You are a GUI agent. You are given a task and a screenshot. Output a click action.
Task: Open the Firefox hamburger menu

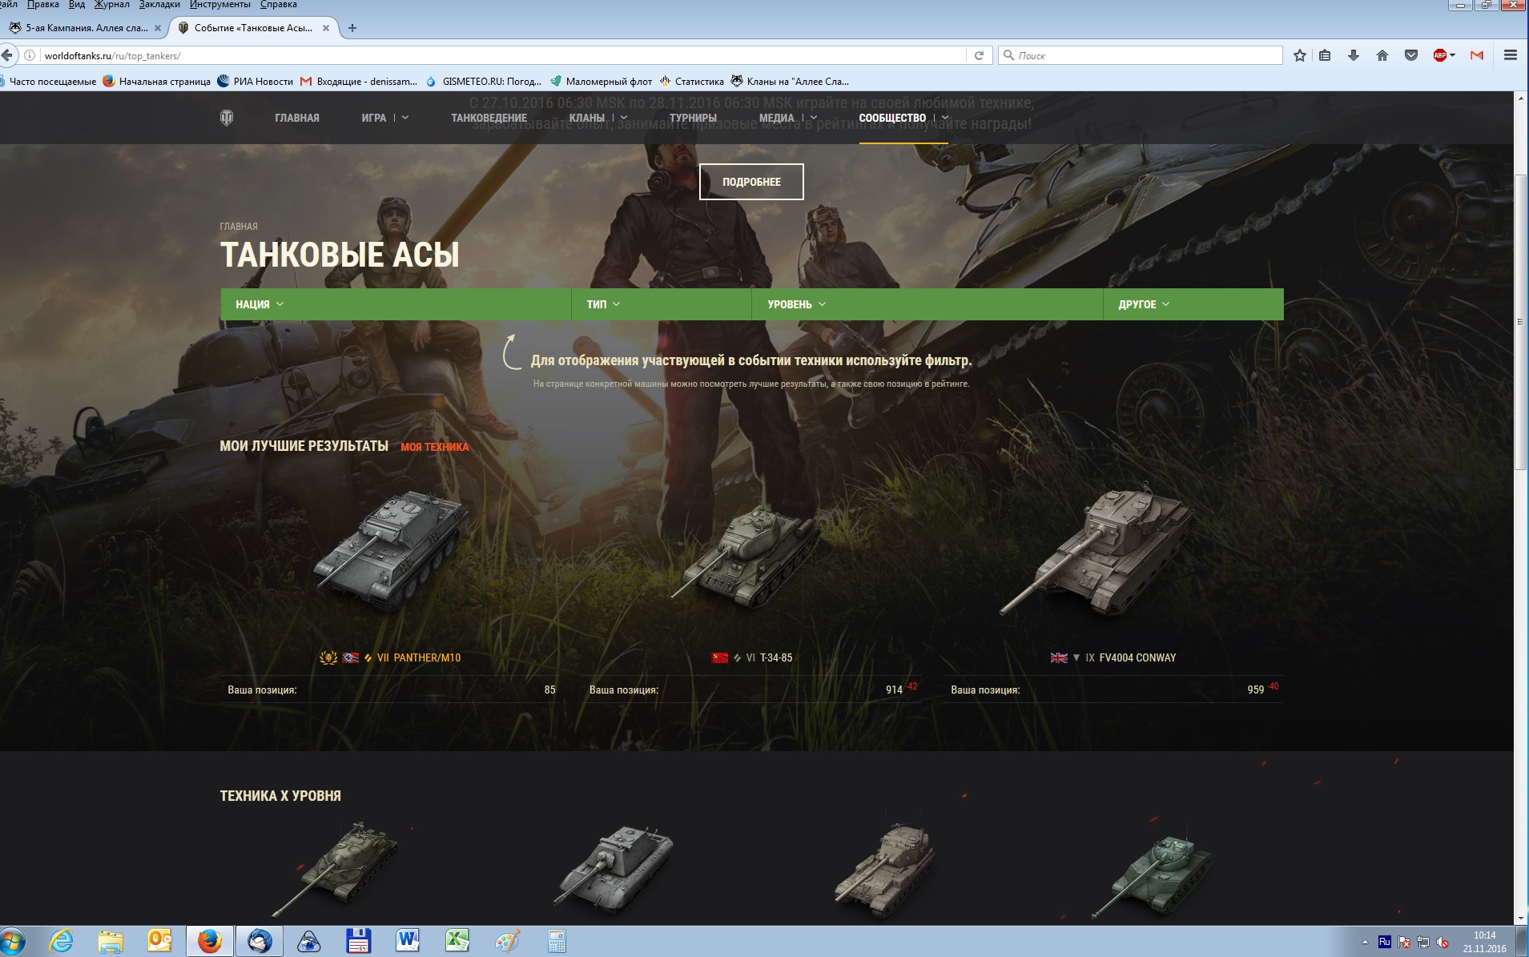pos(1511,55)
